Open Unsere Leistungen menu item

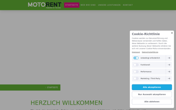(x=109, y=5)
